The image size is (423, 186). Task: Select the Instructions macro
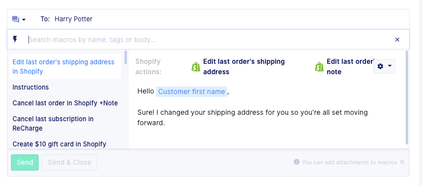point(31,87)
